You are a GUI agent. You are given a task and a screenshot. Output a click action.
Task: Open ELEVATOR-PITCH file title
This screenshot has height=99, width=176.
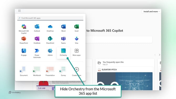pos(109,70)
